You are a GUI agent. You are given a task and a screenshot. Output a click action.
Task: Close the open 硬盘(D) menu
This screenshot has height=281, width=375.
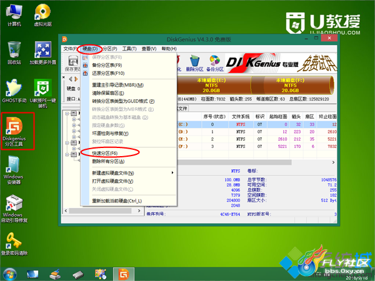point(90,49)
